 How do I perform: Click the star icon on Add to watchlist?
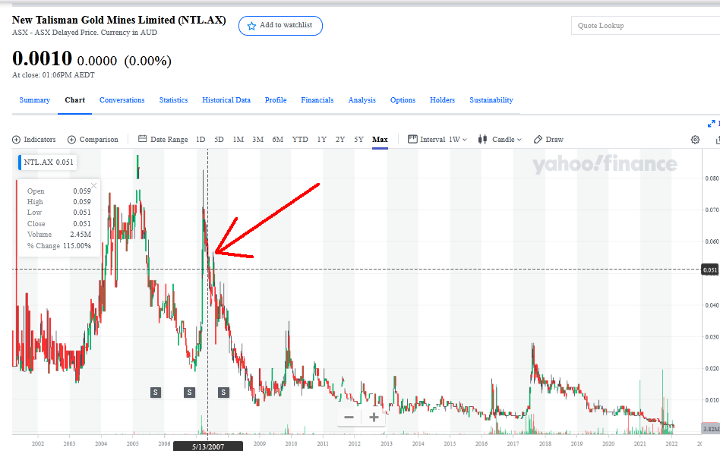click(x=251, y=26)
